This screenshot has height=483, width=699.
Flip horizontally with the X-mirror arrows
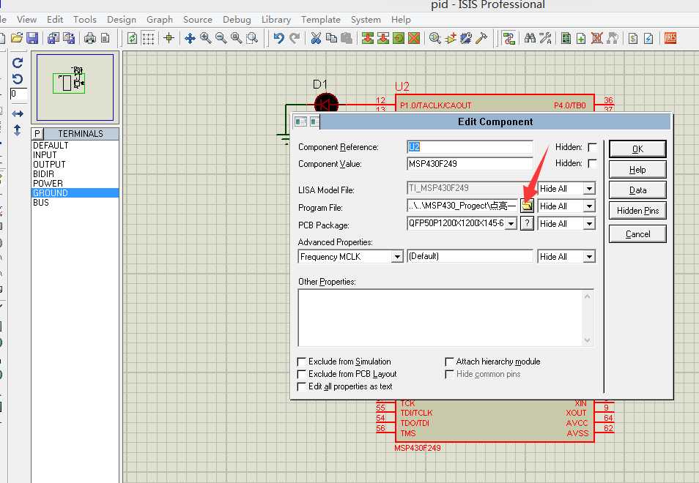pos(18,113)
